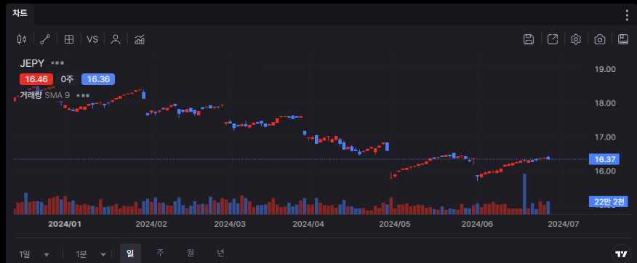Select the 주 weekly interval tab
The height and width of the screenshot is (263, 637).
point(161,253)
